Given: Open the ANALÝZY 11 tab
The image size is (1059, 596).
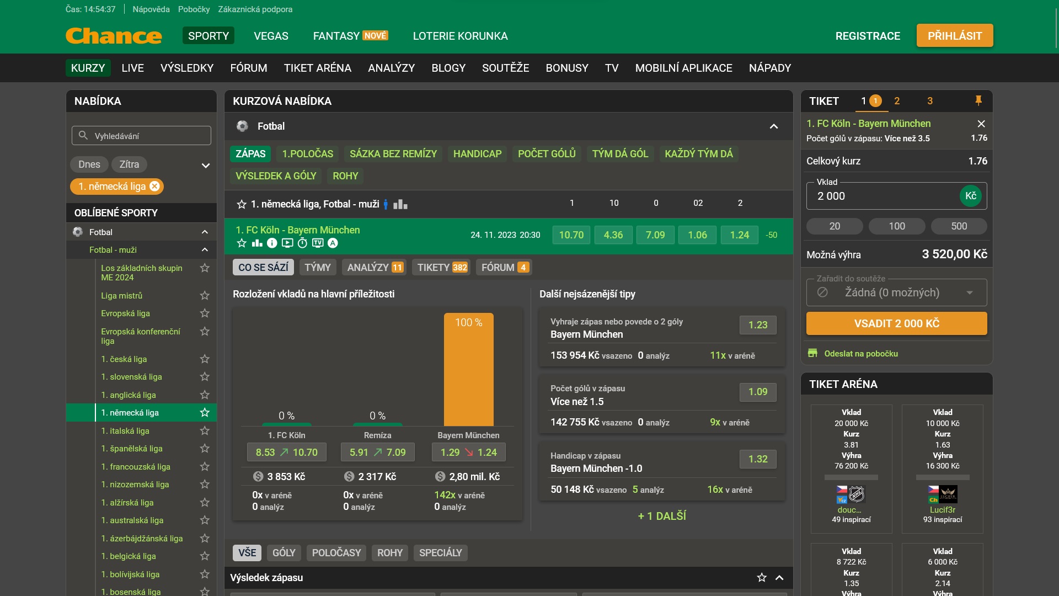Looking at the screenshot, I should [x=375, y=268].
